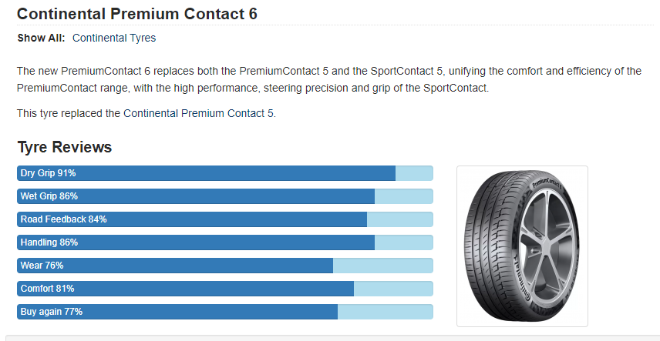The image size is (660, 341).
Task: Click the Comfort 81% label
Action: point(48,289)
